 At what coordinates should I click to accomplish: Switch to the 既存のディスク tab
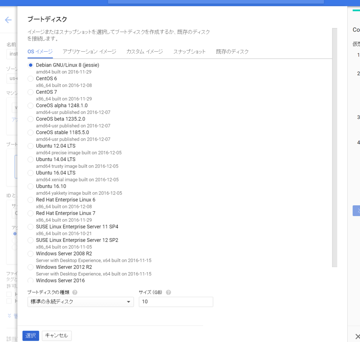pyautogui.click(x=232, y=52)
